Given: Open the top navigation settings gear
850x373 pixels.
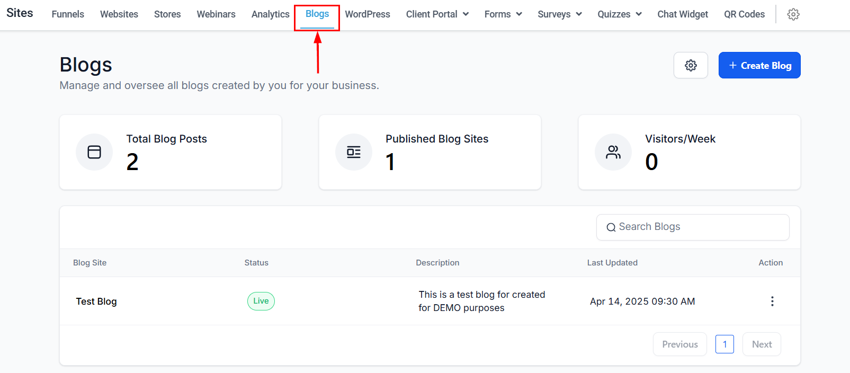Looking at the screenshot, I should (793, 14).
